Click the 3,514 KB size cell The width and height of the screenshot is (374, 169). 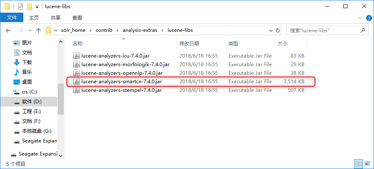(x=294, y=82)
